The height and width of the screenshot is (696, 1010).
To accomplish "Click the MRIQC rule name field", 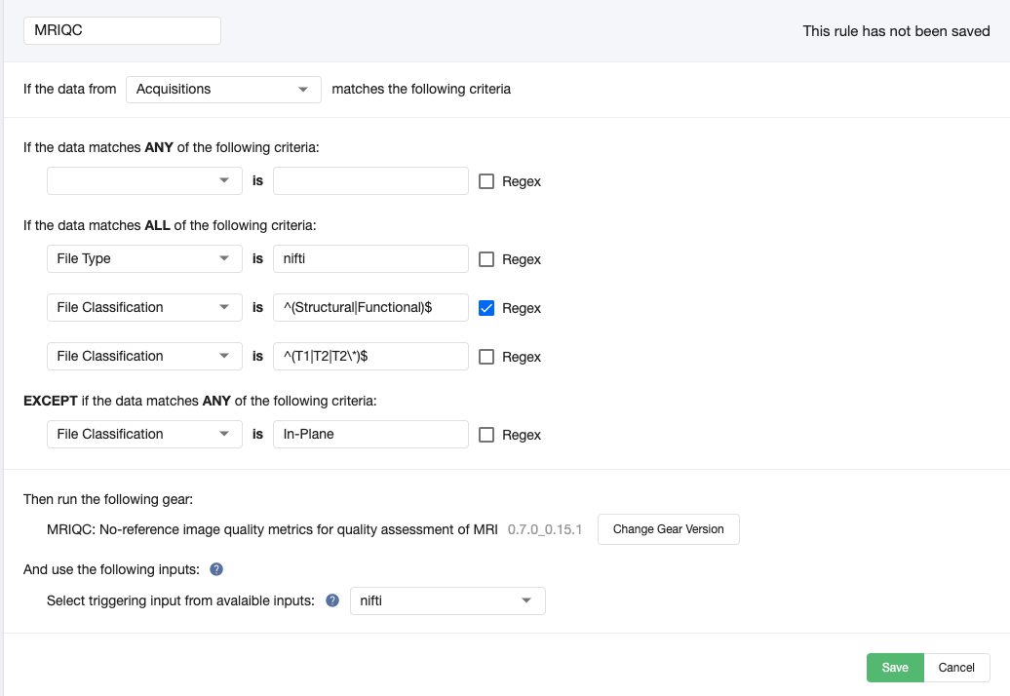I will [122, 30].
